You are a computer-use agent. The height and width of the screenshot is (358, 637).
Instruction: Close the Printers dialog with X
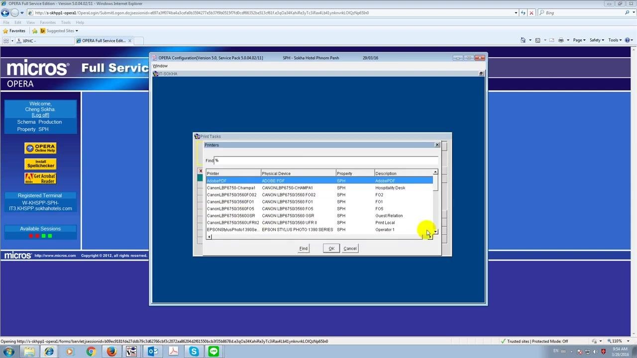coord(437,145)
